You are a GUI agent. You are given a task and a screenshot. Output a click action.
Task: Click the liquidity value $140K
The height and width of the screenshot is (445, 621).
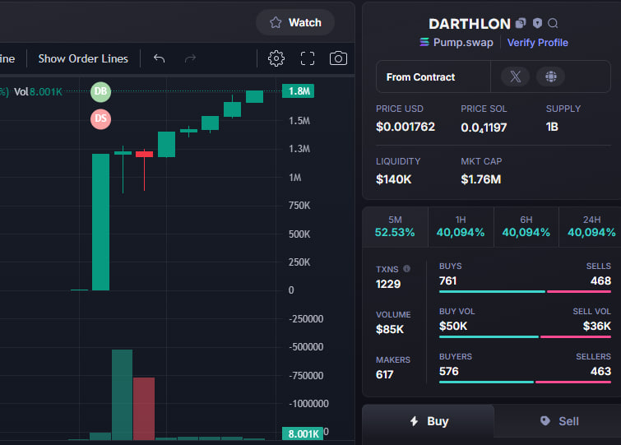[394, 179]
